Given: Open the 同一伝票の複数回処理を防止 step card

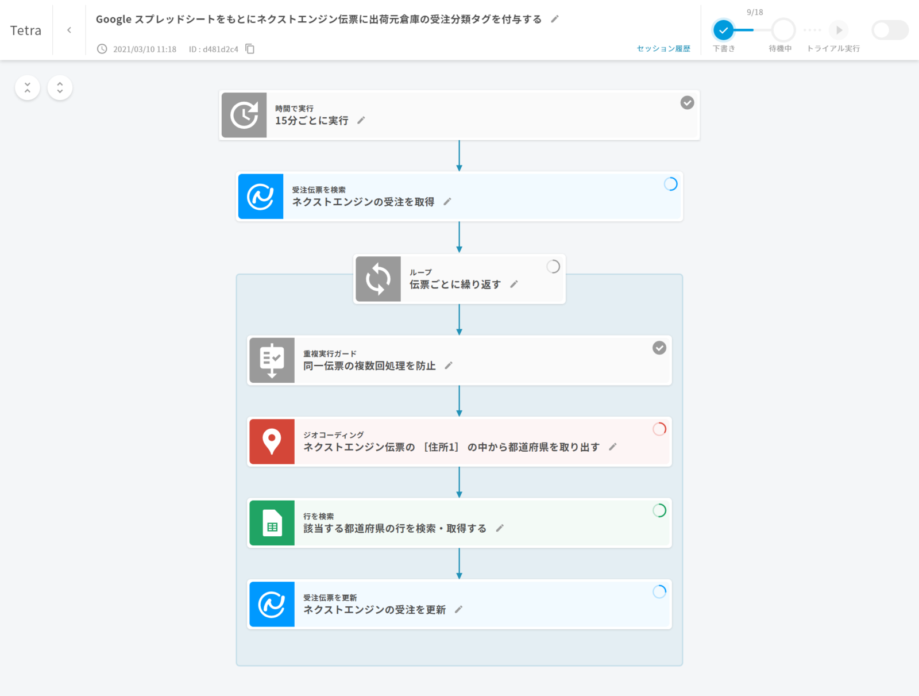Looking at the screenshot, I should (459, 360).
